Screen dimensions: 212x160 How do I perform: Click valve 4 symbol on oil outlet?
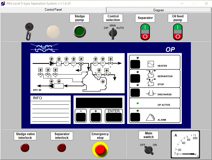click(111, 63)
